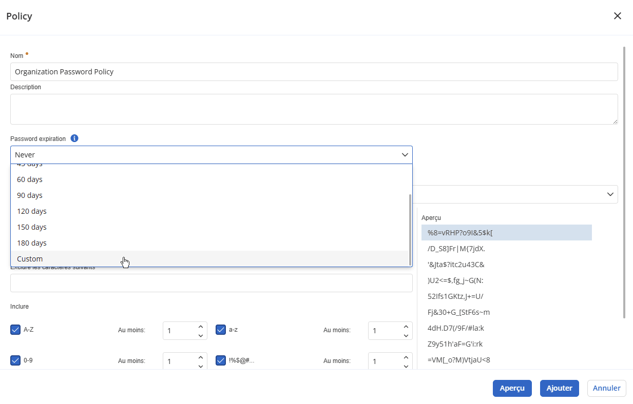This screenshot has width=633, height=404.
Task: Close the Policy dialog with X
Action: (x=617, y=16)
